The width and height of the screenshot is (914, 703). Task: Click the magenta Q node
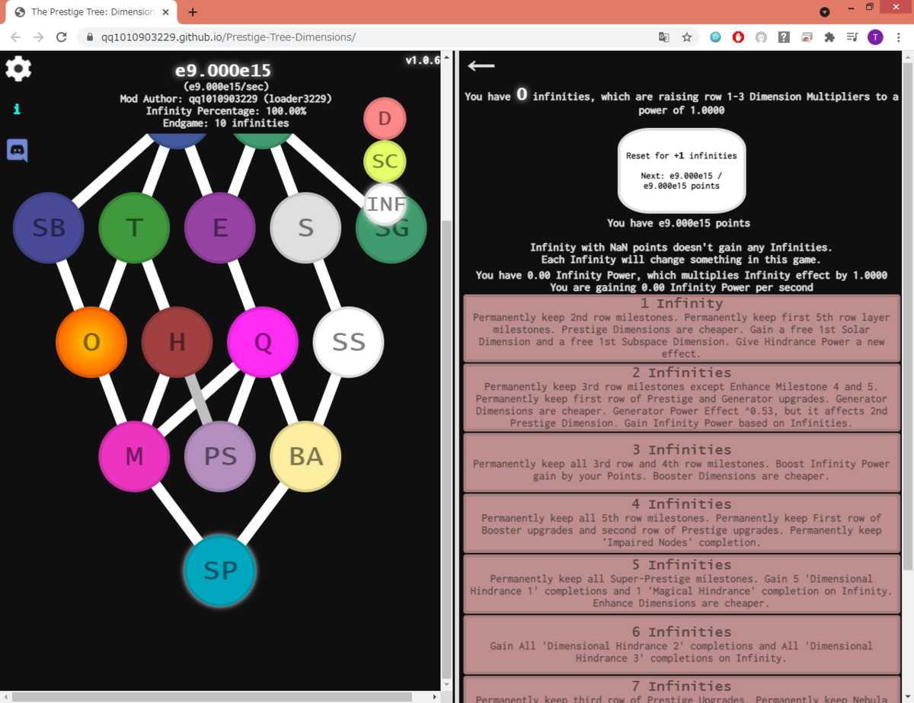click(263, 343)
